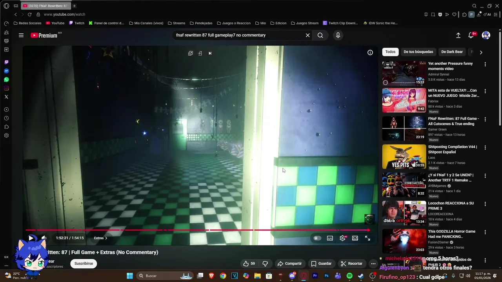Add page to bookmarks heart icon

tap(454, 14)
